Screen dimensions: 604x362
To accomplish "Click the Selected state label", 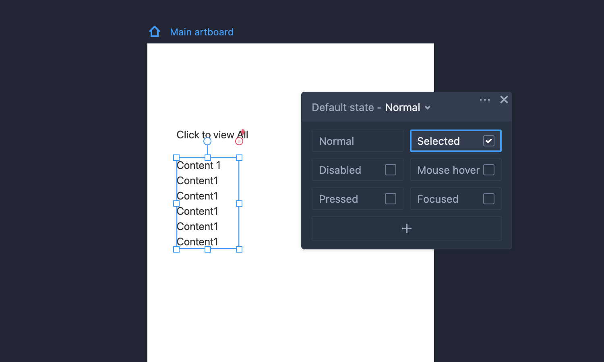I will [x=439, y=141].
